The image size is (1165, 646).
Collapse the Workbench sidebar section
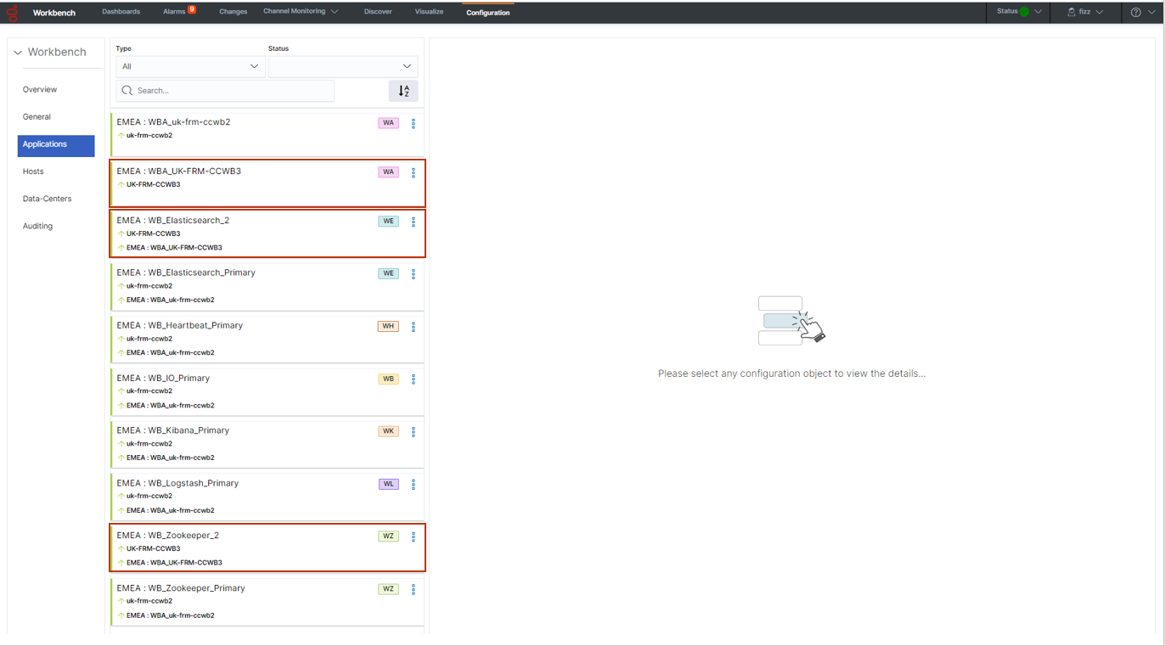18,53
